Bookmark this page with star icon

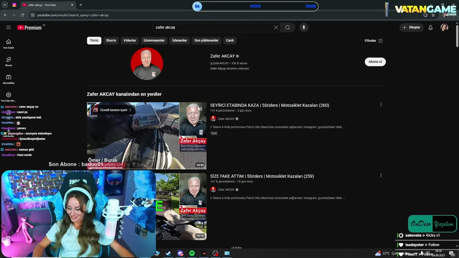[x=433, y=15]
